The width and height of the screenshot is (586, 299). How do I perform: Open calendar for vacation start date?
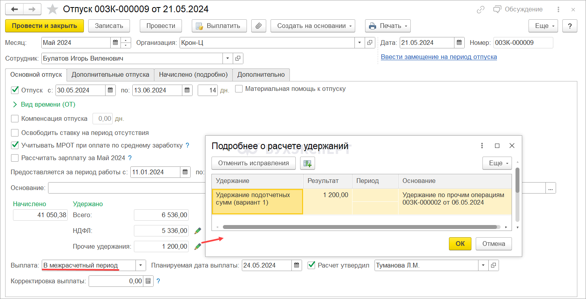click(x=111, y=90)
